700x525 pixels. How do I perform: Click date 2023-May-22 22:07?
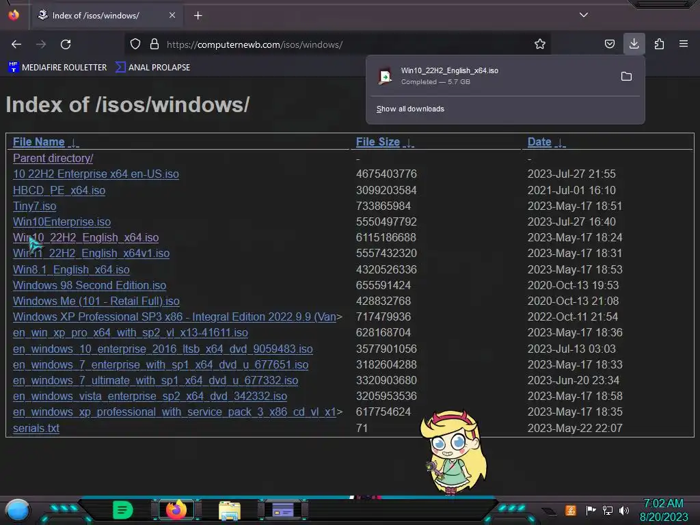point(574,428)
